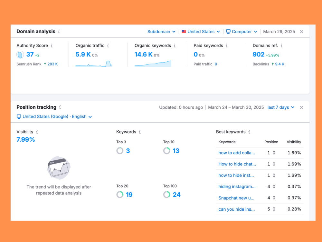Open Paid keywords value 0
Screen dimensions: 322x242
(x=195, y=55)
